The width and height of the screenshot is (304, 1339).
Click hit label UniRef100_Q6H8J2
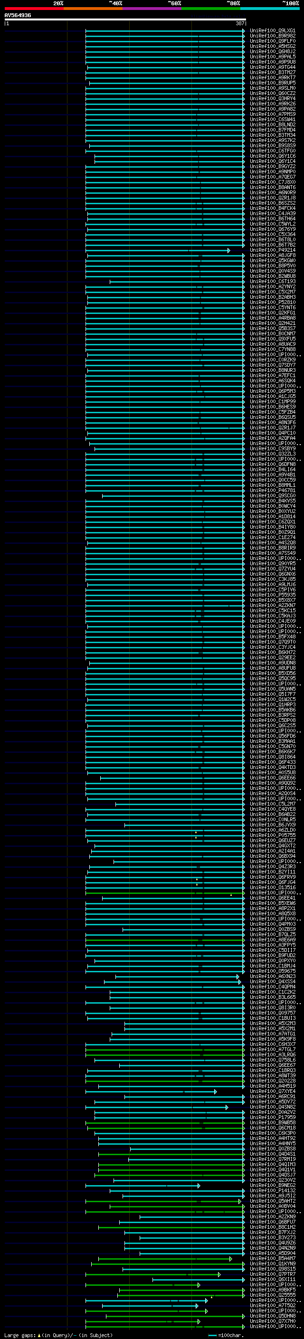pyautogui.click(x=273, y=51)
